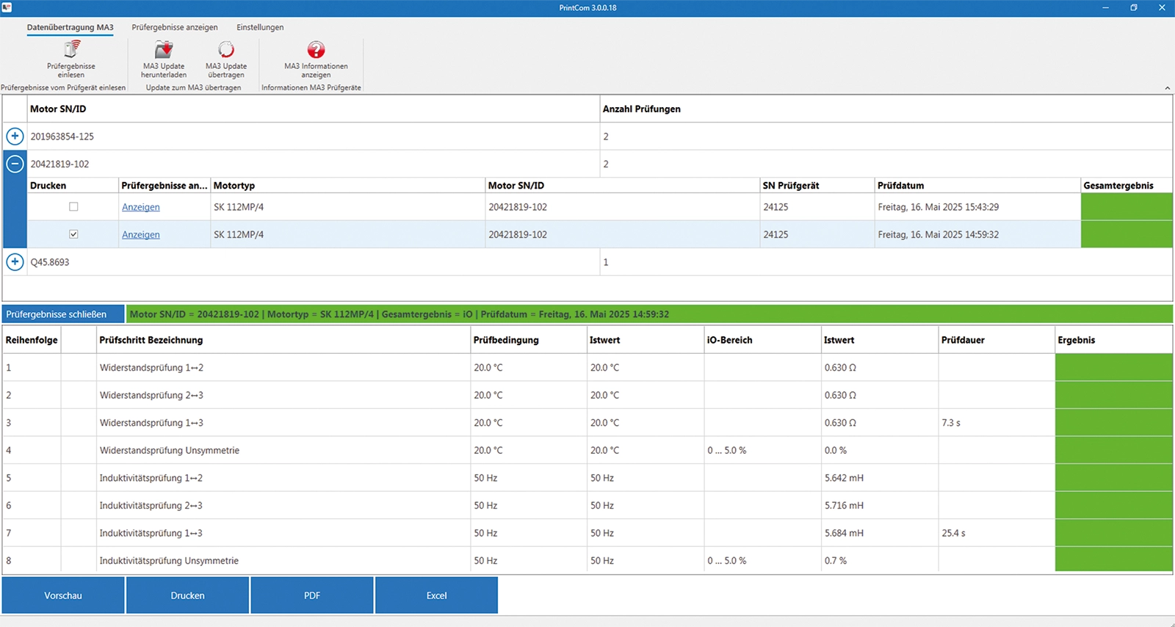Open the Einstellungen tab
This screenshot has height=627, width=1175.
point(260,27)
